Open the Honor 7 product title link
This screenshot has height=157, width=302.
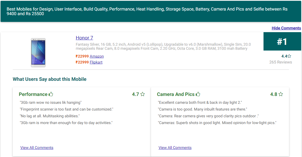[84, 38]
